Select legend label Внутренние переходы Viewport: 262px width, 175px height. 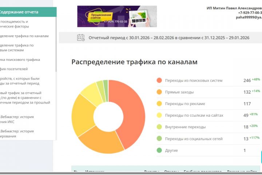[185, 127]
